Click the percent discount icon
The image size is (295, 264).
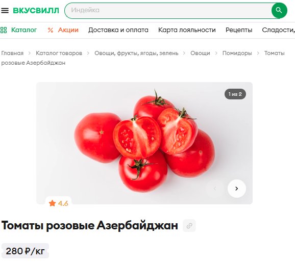[x=51, y=30]
